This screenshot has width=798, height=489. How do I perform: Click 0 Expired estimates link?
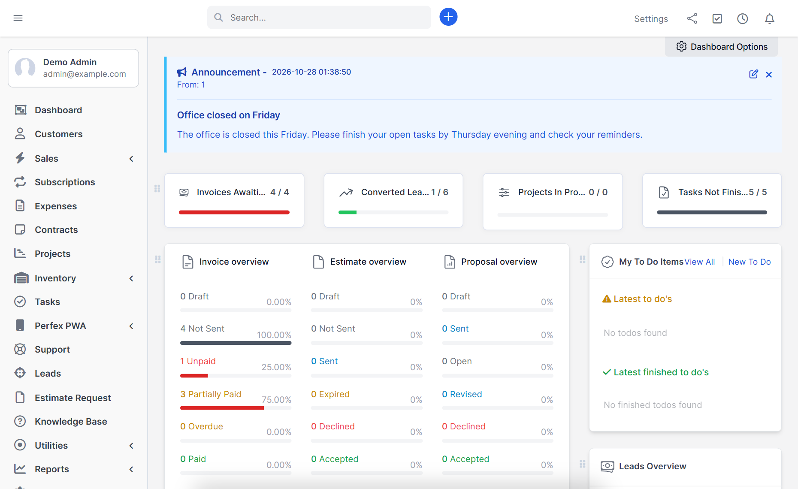[x=330, y=394]
